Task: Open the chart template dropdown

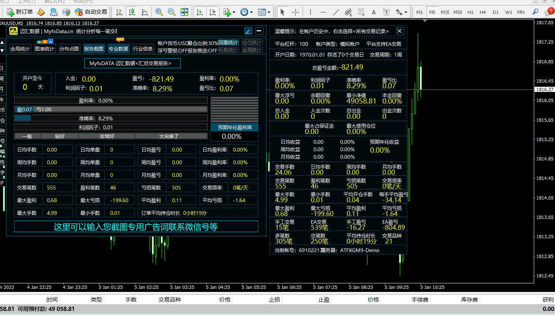Action: coord(264,12)
